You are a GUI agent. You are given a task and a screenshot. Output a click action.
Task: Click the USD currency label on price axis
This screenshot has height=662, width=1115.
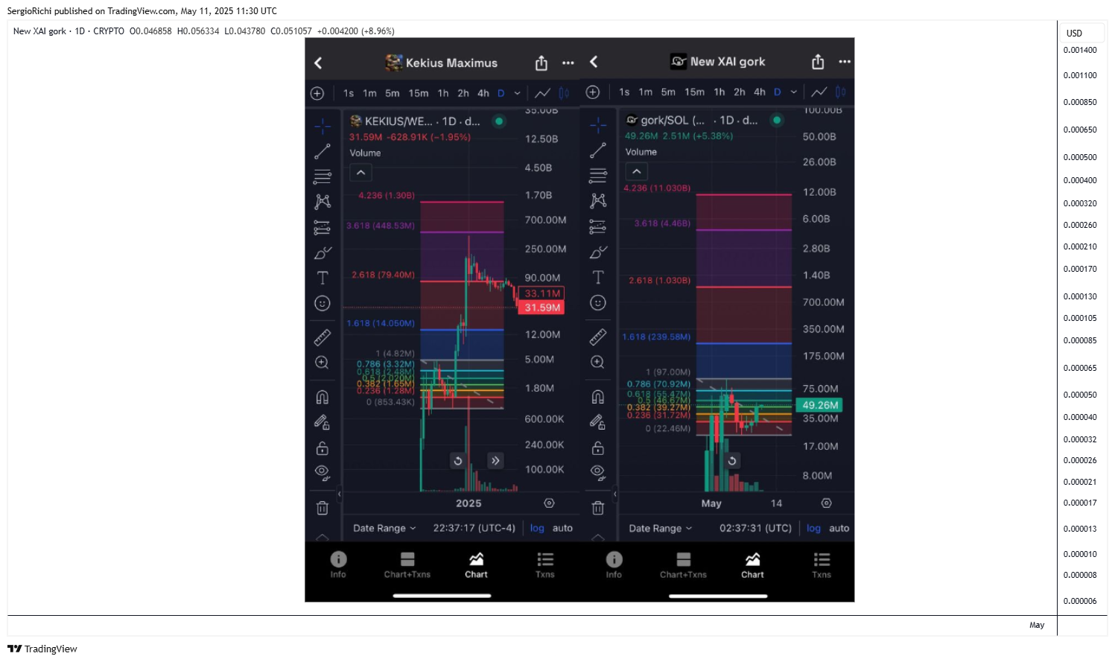click(x=1074, y=33)
